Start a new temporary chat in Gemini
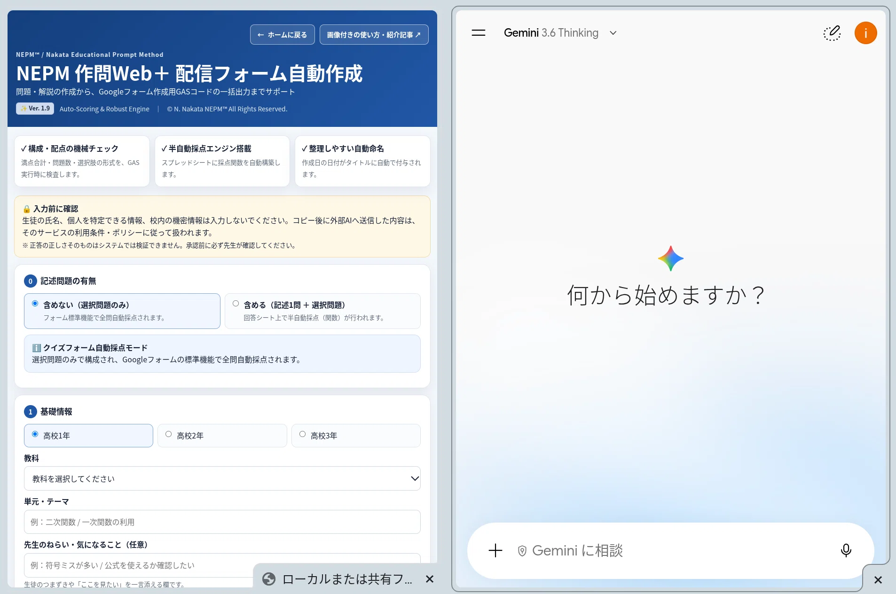This screenshot has height=594, width=896. click(x=832, y=33)
